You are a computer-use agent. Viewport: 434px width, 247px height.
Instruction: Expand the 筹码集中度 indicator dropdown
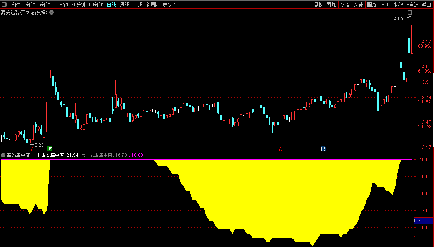[3, 155]
